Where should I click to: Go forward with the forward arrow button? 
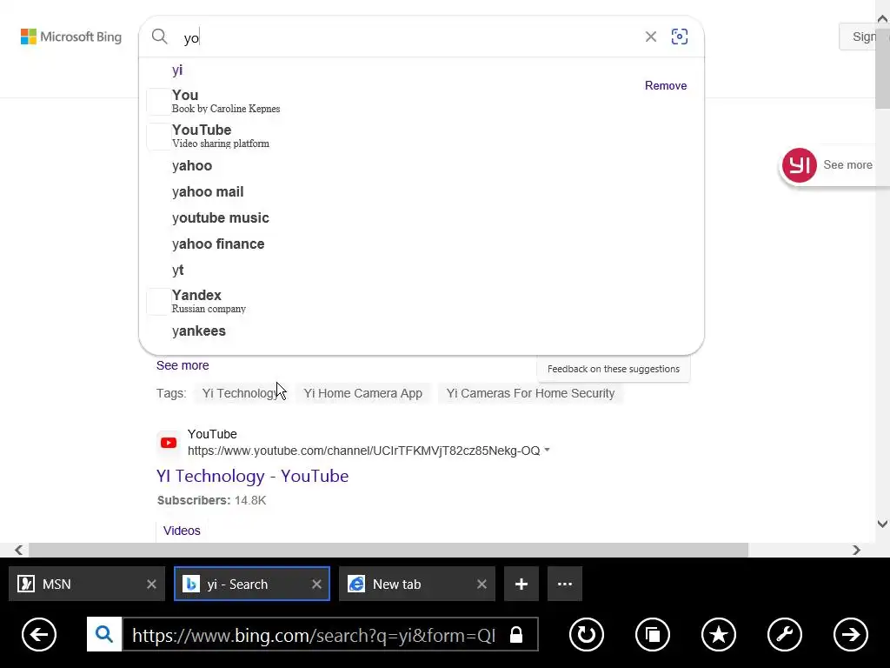point(851,634)
